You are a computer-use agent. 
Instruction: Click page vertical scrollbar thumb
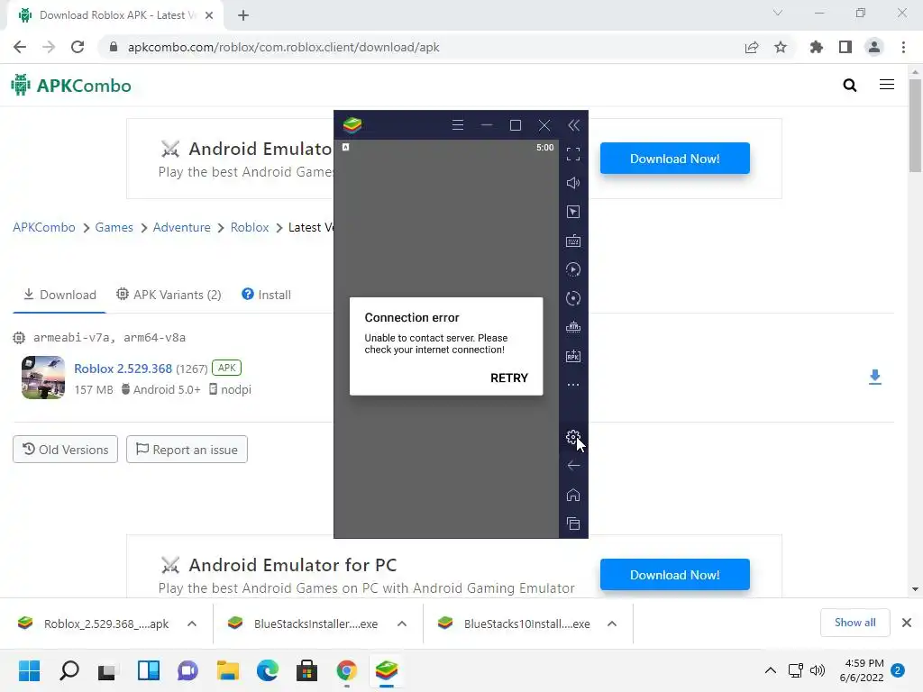pos(915,125)
